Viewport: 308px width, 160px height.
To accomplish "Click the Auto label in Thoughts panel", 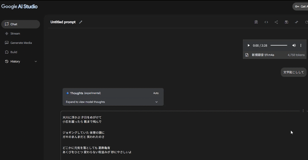I will point(156,93).
